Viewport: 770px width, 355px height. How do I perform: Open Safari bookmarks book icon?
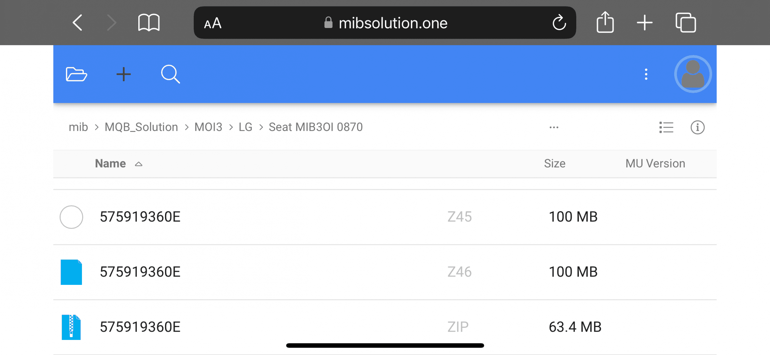149,22
